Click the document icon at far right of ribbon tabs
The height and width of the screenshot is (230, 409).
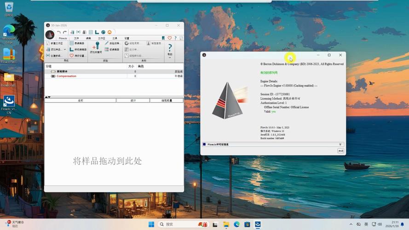click(181, 38)
